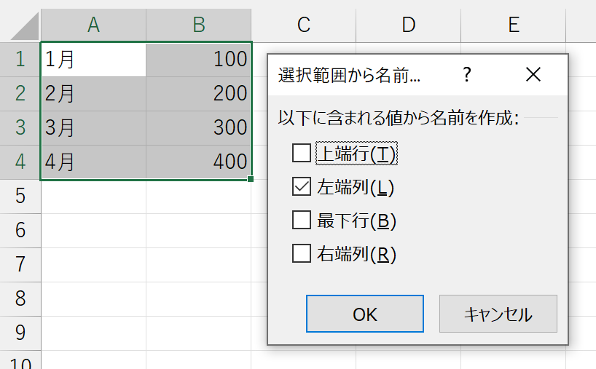Viewport: 596px width, 369px height.
Task: Tick the 最下行(B) checkbox
Action: tap(302, 221)
